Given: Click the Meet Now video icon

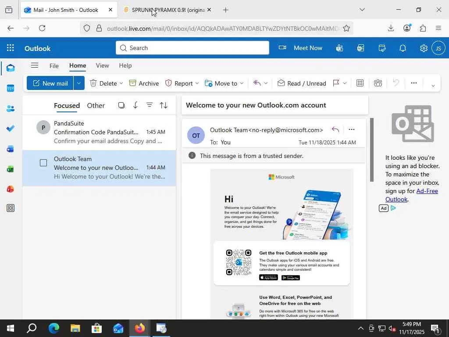Looking at the screenshot, I should click(283, 47).
